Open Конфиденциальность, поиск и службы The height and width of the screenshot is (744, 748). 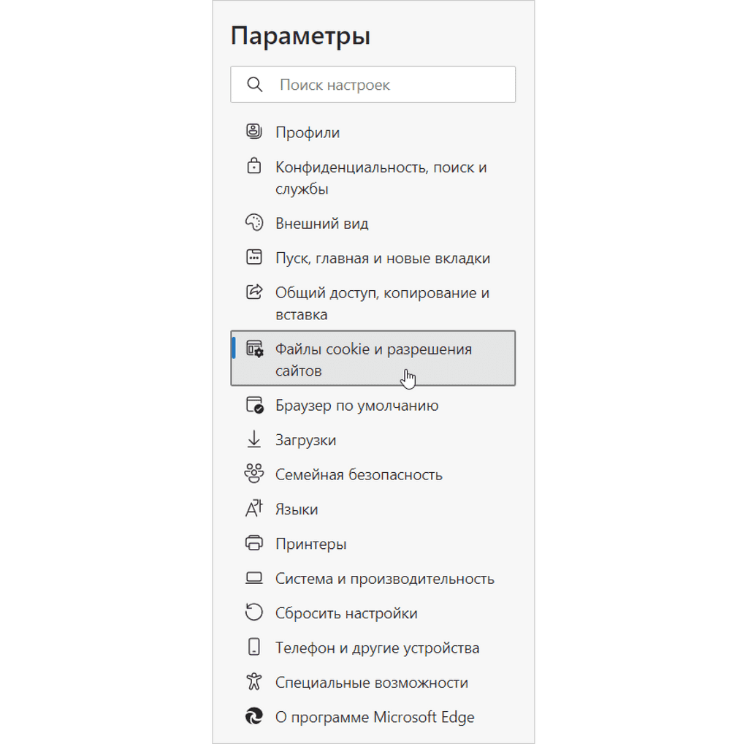381,178
